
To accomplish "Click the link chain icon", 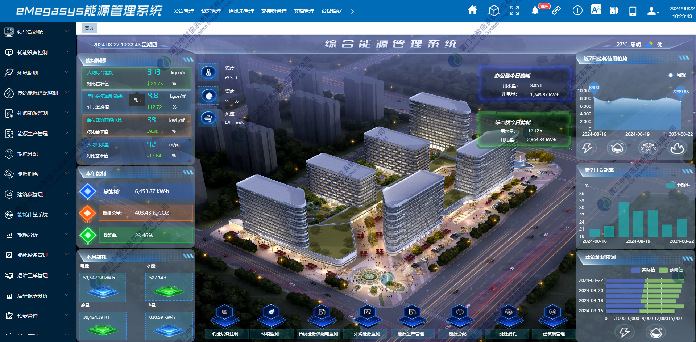I will pyautogui.click(x=556, y=10).
